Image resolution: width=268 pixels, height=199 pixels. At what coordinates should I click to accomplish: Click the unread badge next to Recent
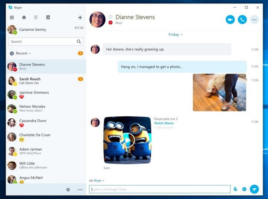pos(80,53)
